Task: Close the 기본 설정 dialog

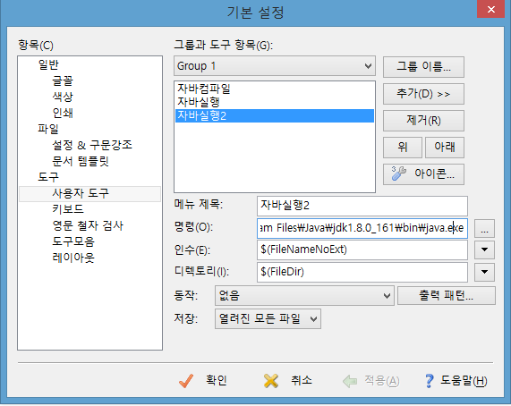Action: [x=490, y=9]
